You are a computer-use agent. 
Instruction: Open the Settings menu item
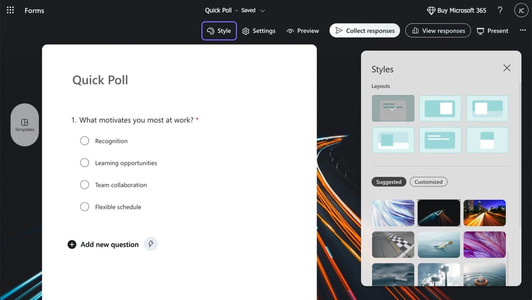pyautogui.click(x=259, y=31)
